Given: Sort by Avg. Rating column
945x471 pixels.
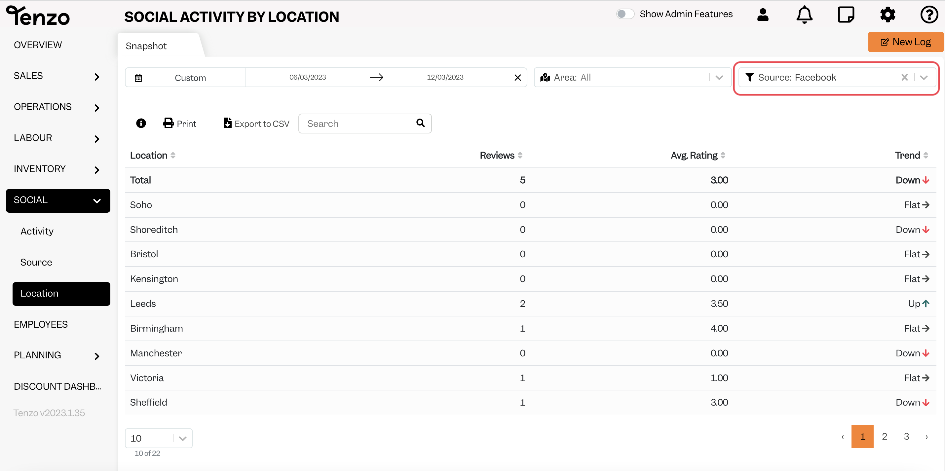Looking at the screenshot, I should coord(723,155).
